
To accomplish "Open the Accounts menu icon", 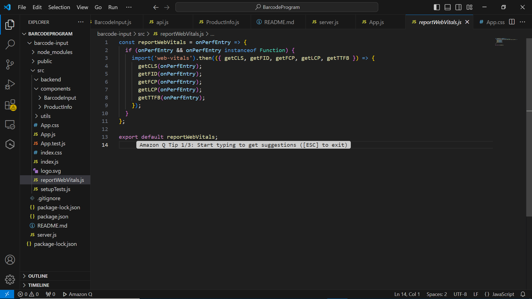I will coord(10,260).
